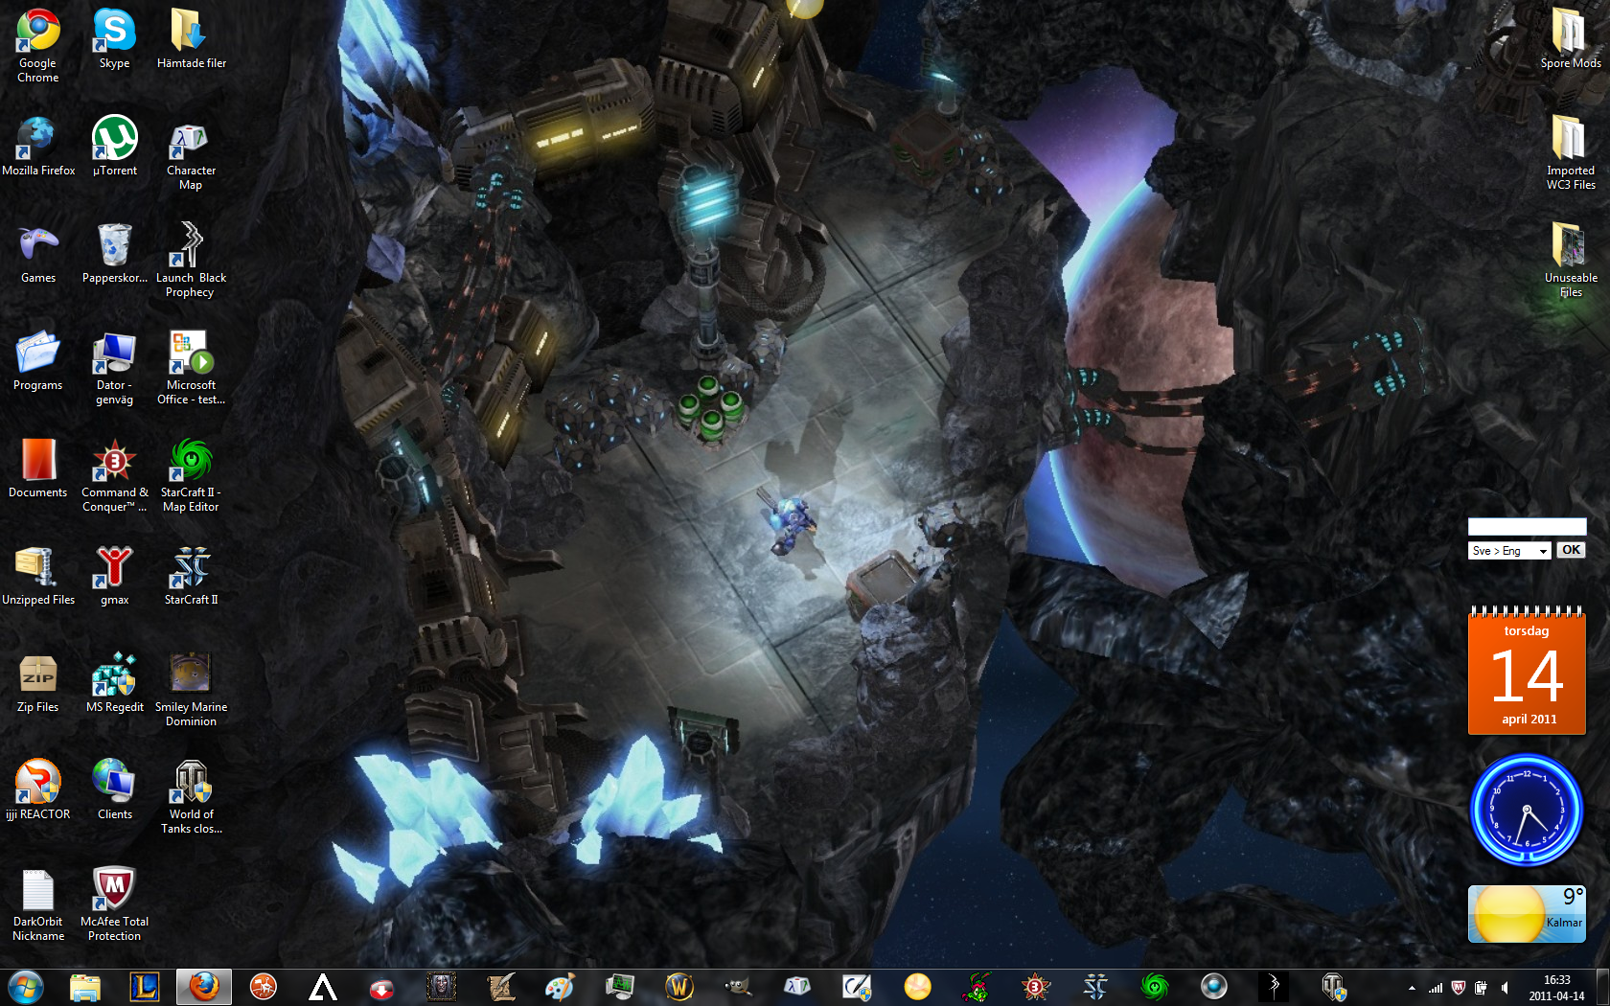Open the Sve > Eng language dropdown
Screen dimensions: 1610x1006
coord(1509,551)
